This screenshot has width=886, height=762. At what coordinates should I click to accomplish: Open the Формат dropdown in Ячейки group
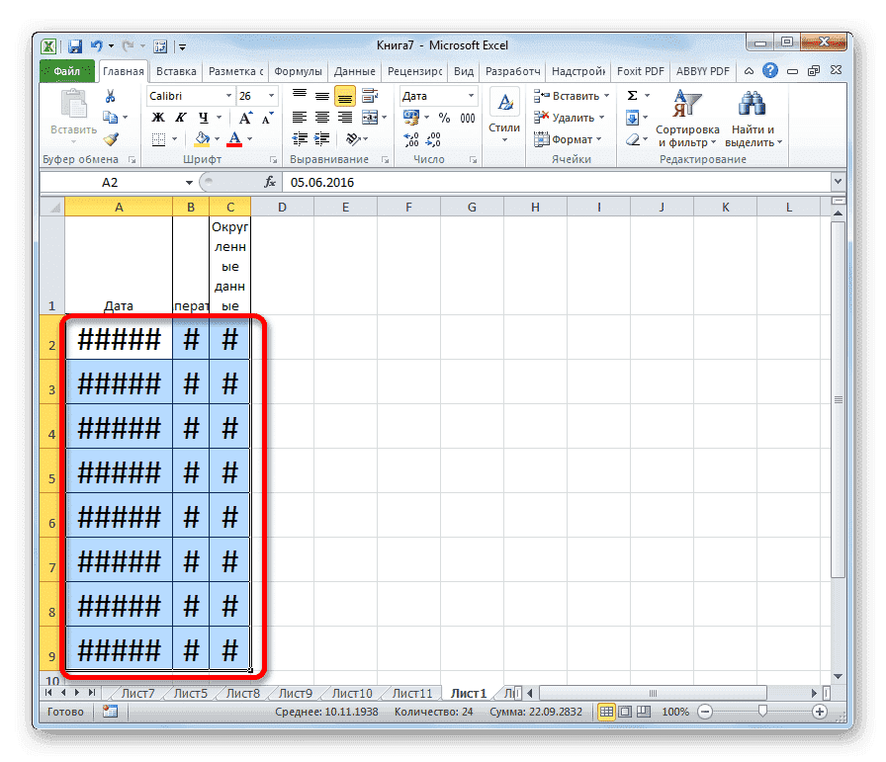pos(571,138)
